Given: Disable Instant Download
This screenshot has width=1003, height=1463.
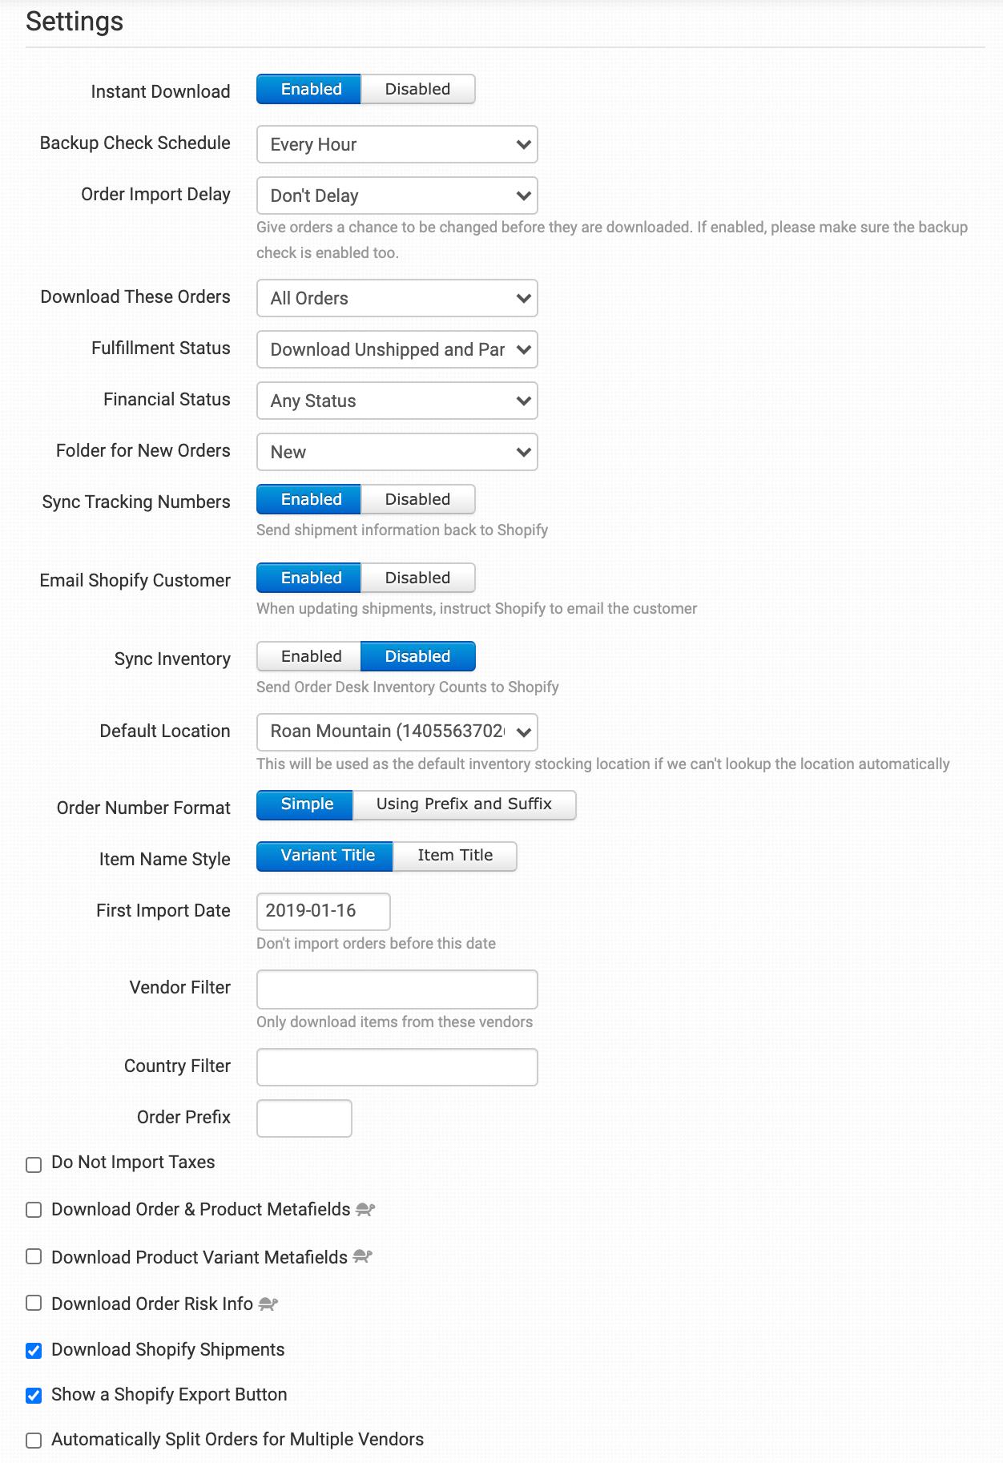Looking at the screenshot, I should (417, 89).
